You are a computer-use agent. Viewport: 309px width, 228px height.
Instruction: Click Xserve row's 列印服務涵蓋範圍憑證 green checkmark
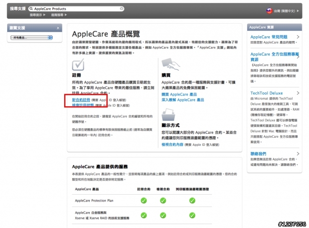pyautogui.click(x=192, y=215)
